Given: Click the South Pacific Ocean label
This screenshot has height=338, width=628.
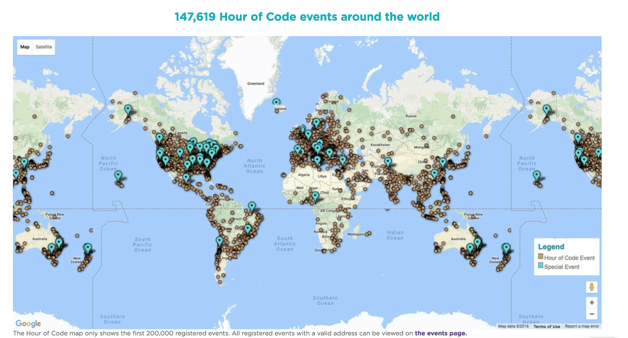Looking at the screenshot, I should click(142, 244).
